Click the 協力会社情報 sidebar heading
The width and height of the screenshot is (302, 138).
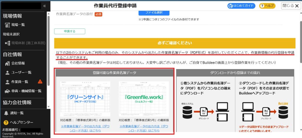coord(17,102)
